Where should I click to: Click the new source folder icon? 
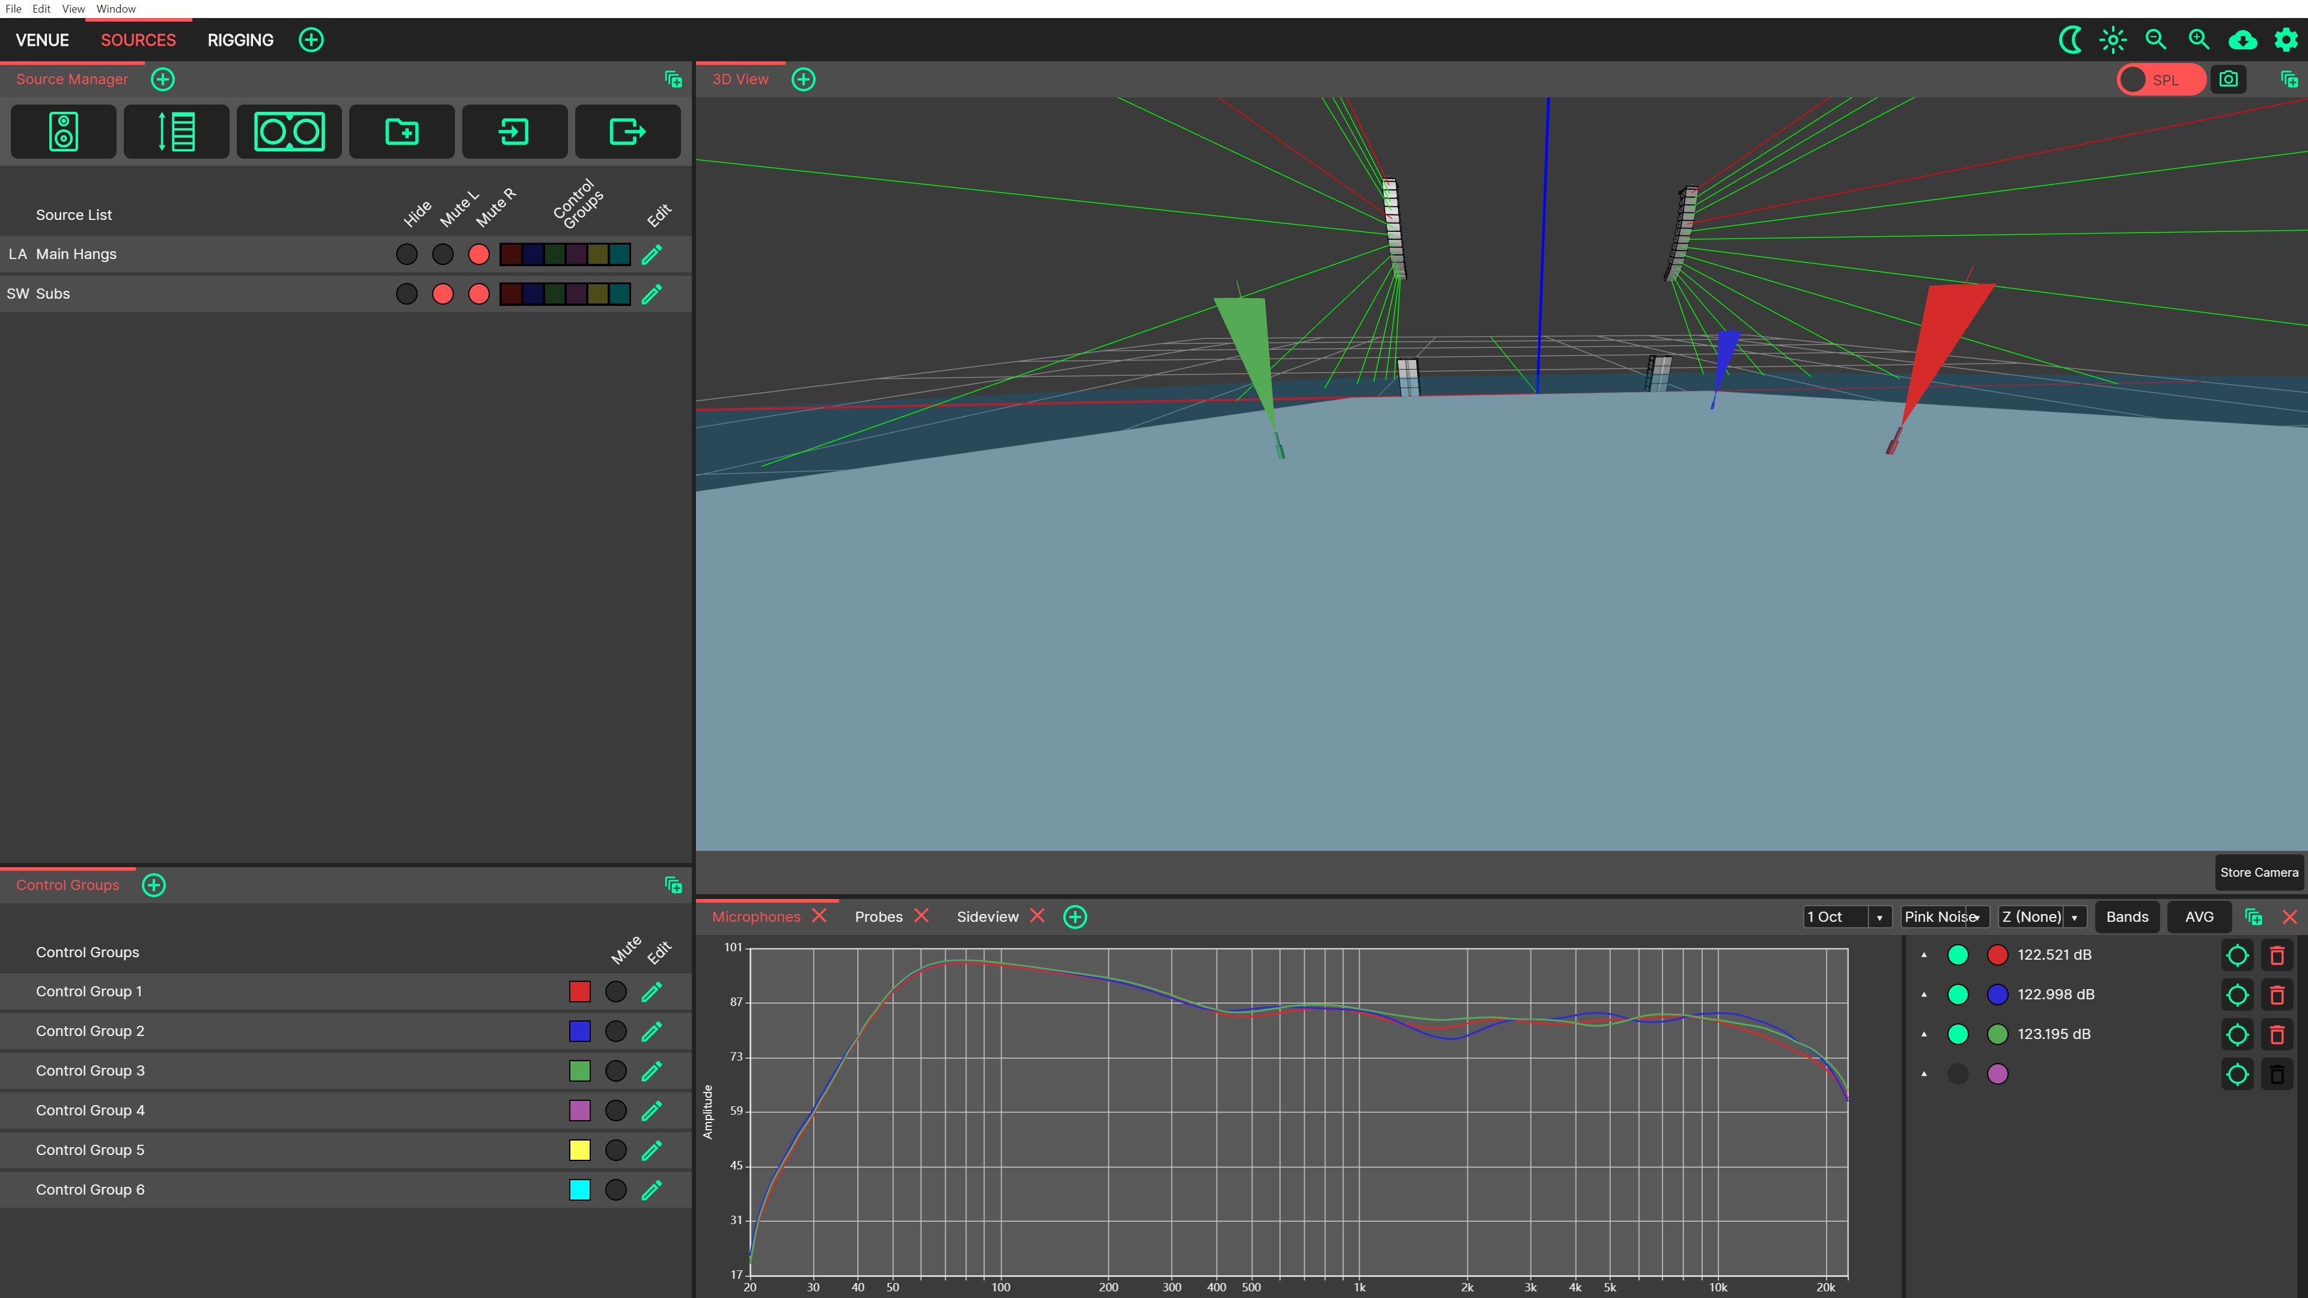(x=401, y=132)
